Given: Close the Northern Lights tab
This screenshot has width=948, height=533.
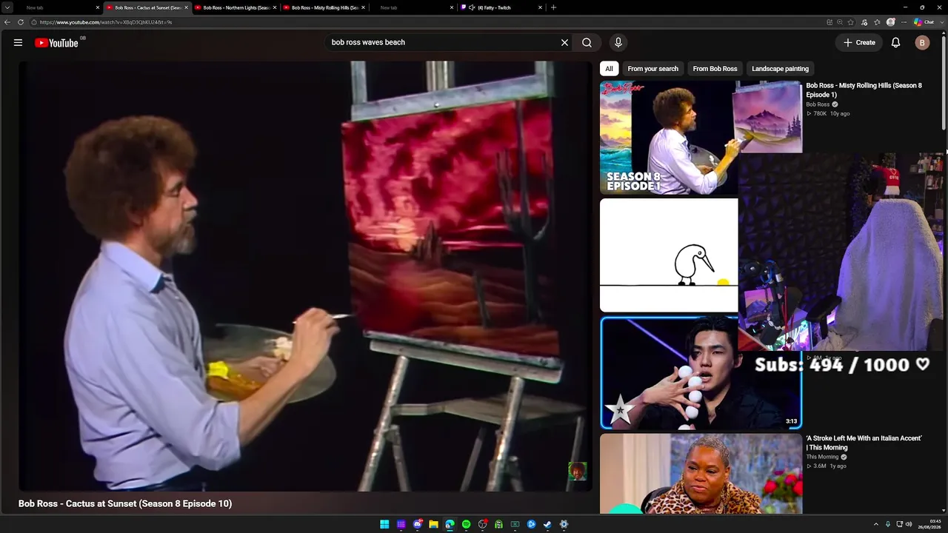Looking at the screenshot, I should coord(275,7).
